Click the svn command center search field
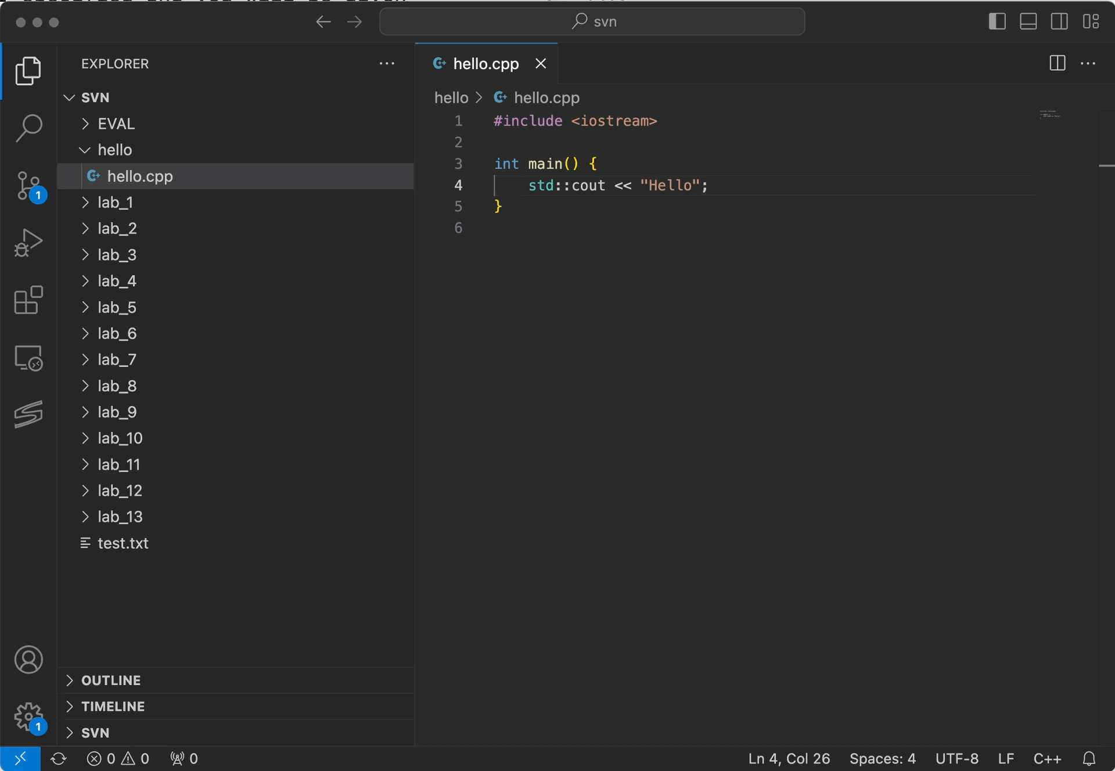 point(592,21)
